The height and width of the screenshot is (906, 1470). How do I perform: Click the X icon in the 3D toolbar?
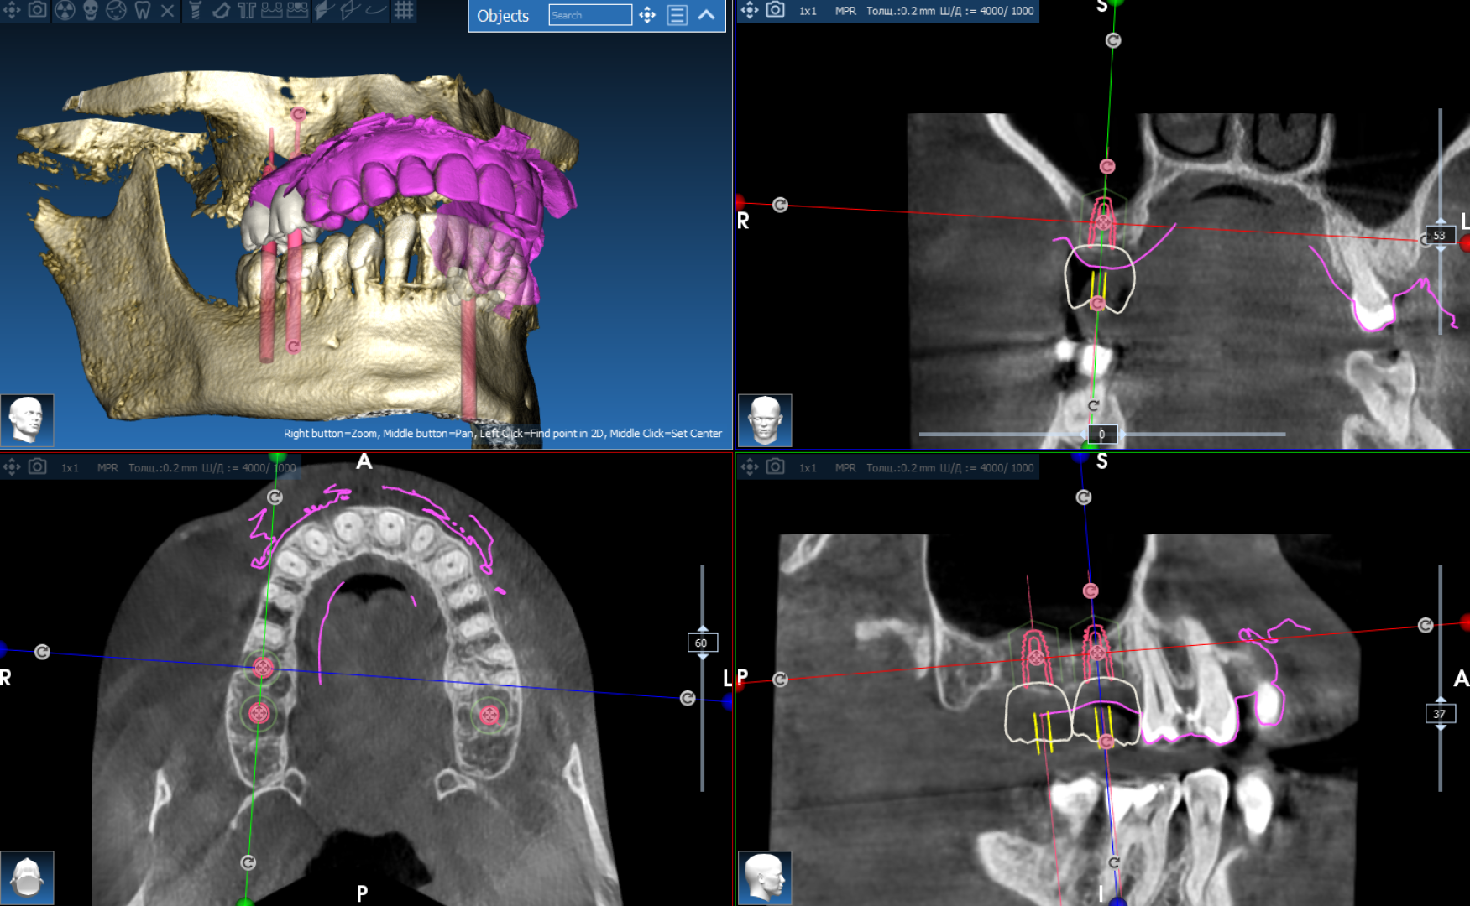pos(167,10)
